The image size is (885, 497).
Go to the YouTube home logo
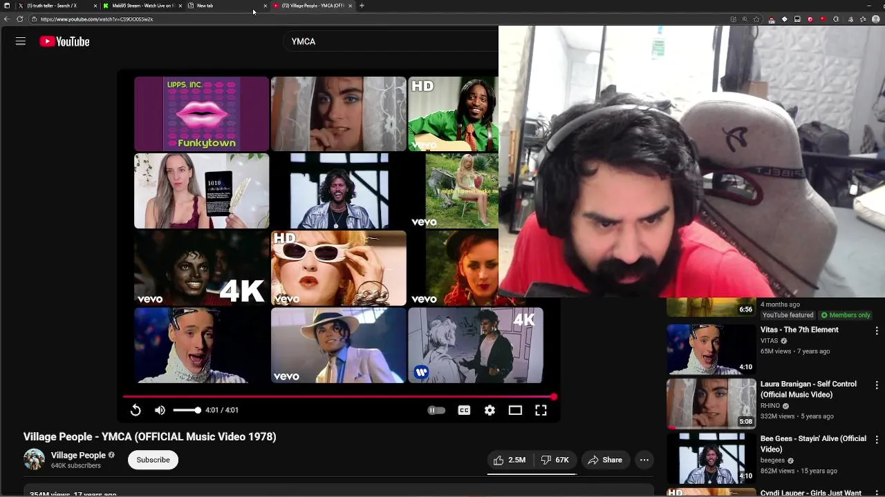pyautogui.click(x=64, y=41)
